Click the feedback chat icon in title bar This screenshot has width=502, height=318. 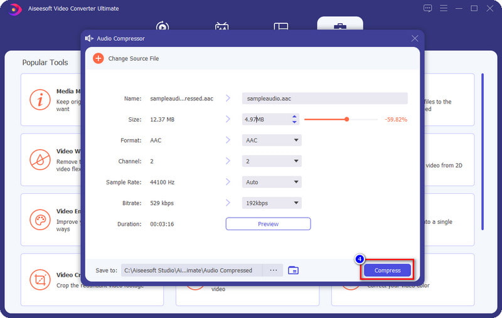click(x=427, y=8)
